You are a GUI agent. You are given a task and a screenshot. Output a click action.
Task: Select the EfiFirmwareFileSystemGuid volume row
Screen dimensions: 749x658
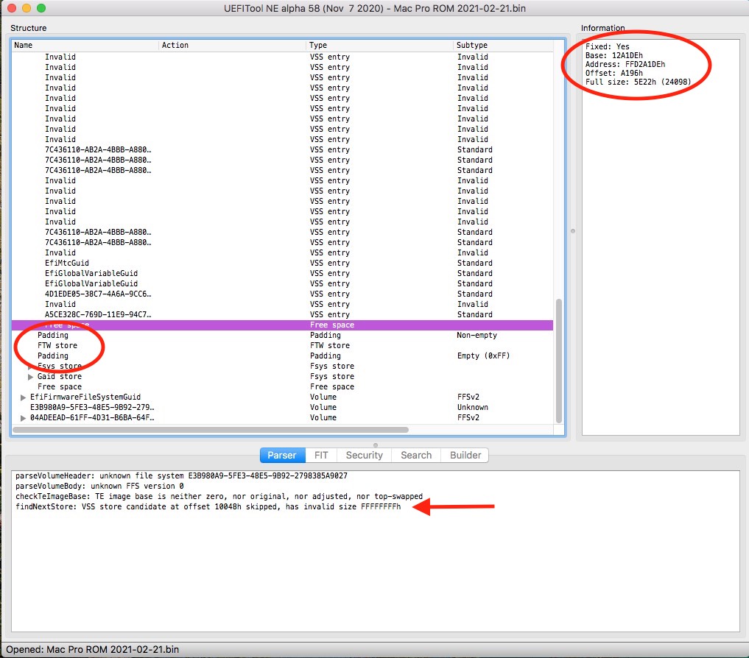[282, 397]
